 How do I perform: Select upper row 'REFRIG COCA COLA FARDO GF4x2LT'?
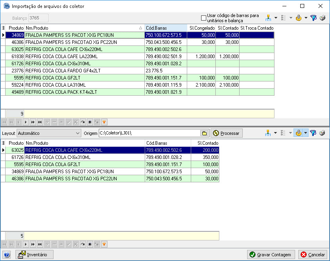140,71
